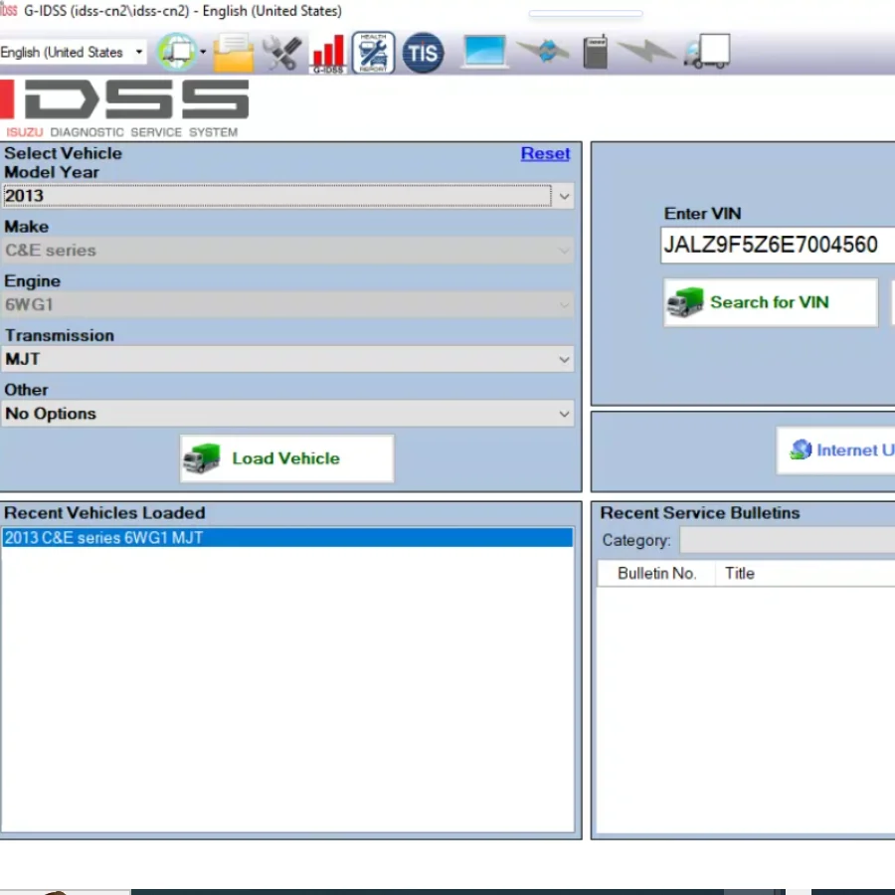Click inside the Enter VIN field
The width and height of the screenshot is (895, 895).
[776, 245]
